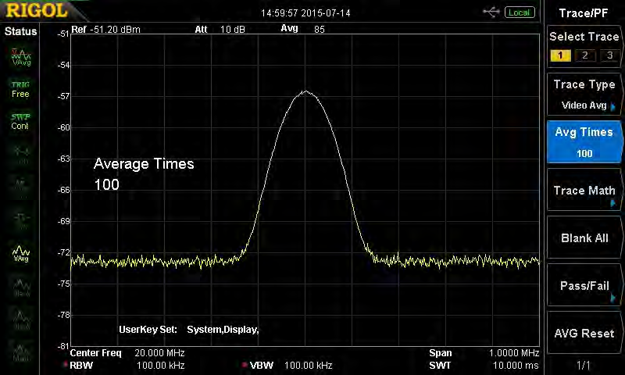Open the Trace Type Video Avg submenu
Viewport: 625px width, 375px height.
click(584, 95)
